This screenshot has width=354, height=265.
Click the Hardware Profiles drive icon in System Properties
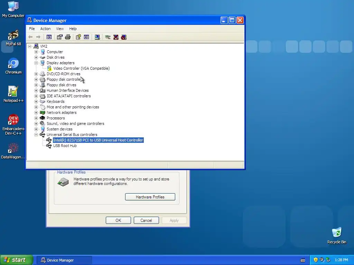coord(63,182)
